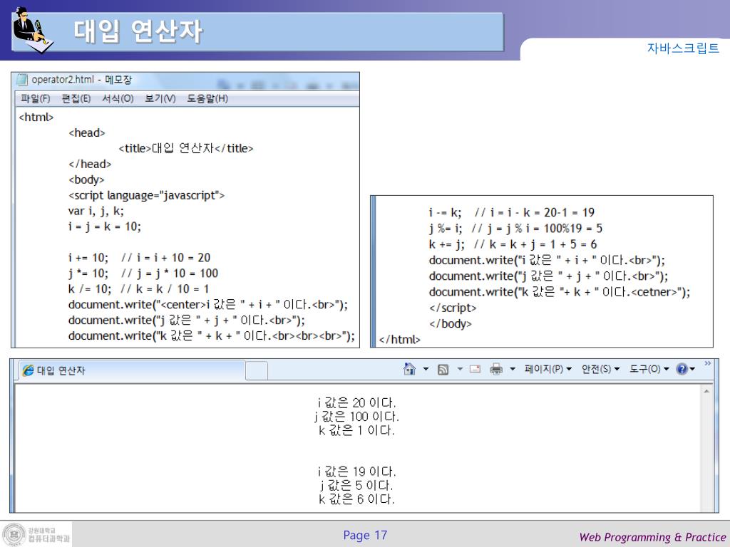
Task: Click the Internet Explorer icon on the tab
Action: pos(29,370)
